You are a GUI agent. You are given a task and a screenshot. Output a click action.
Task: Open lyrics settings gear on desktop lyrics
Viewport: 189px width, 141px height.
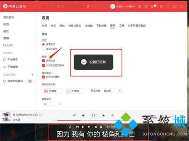click(x=96, y=127)
